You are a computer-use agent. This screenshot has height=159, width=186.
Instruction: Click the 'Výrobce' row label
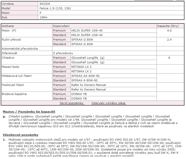(x=8, y=4)
